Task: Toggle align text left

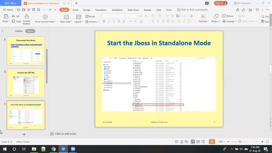Action: pos(153,21)
